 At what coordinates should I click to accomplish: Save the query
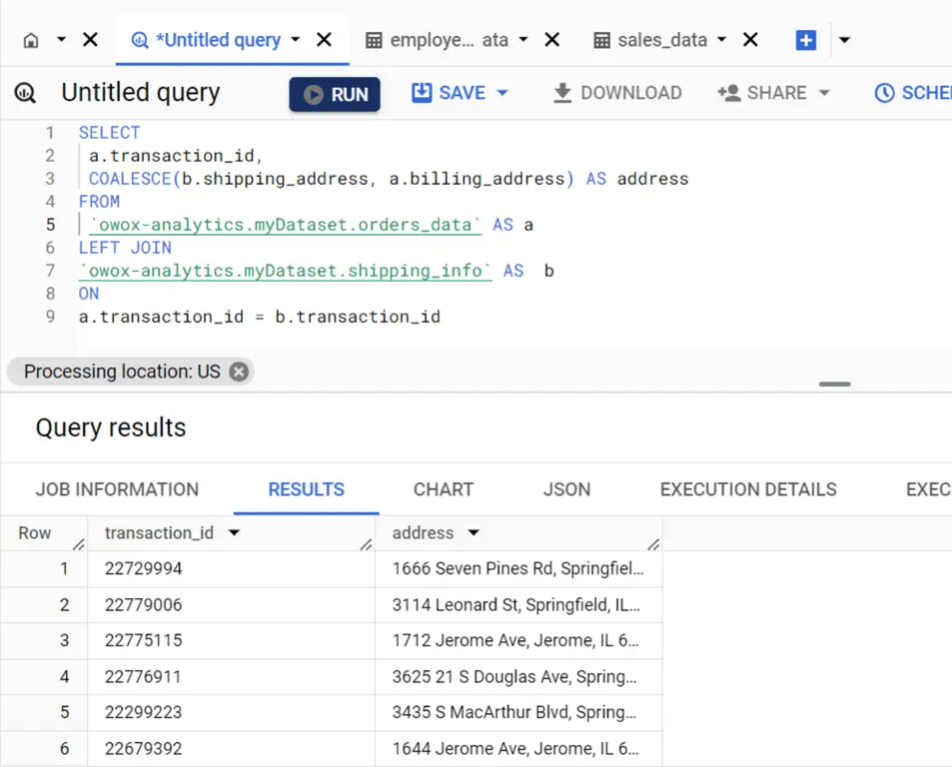[449, 93]
